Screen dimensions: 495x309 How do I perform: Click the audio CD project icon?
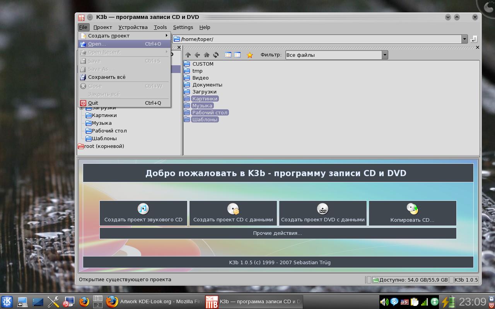143,209
